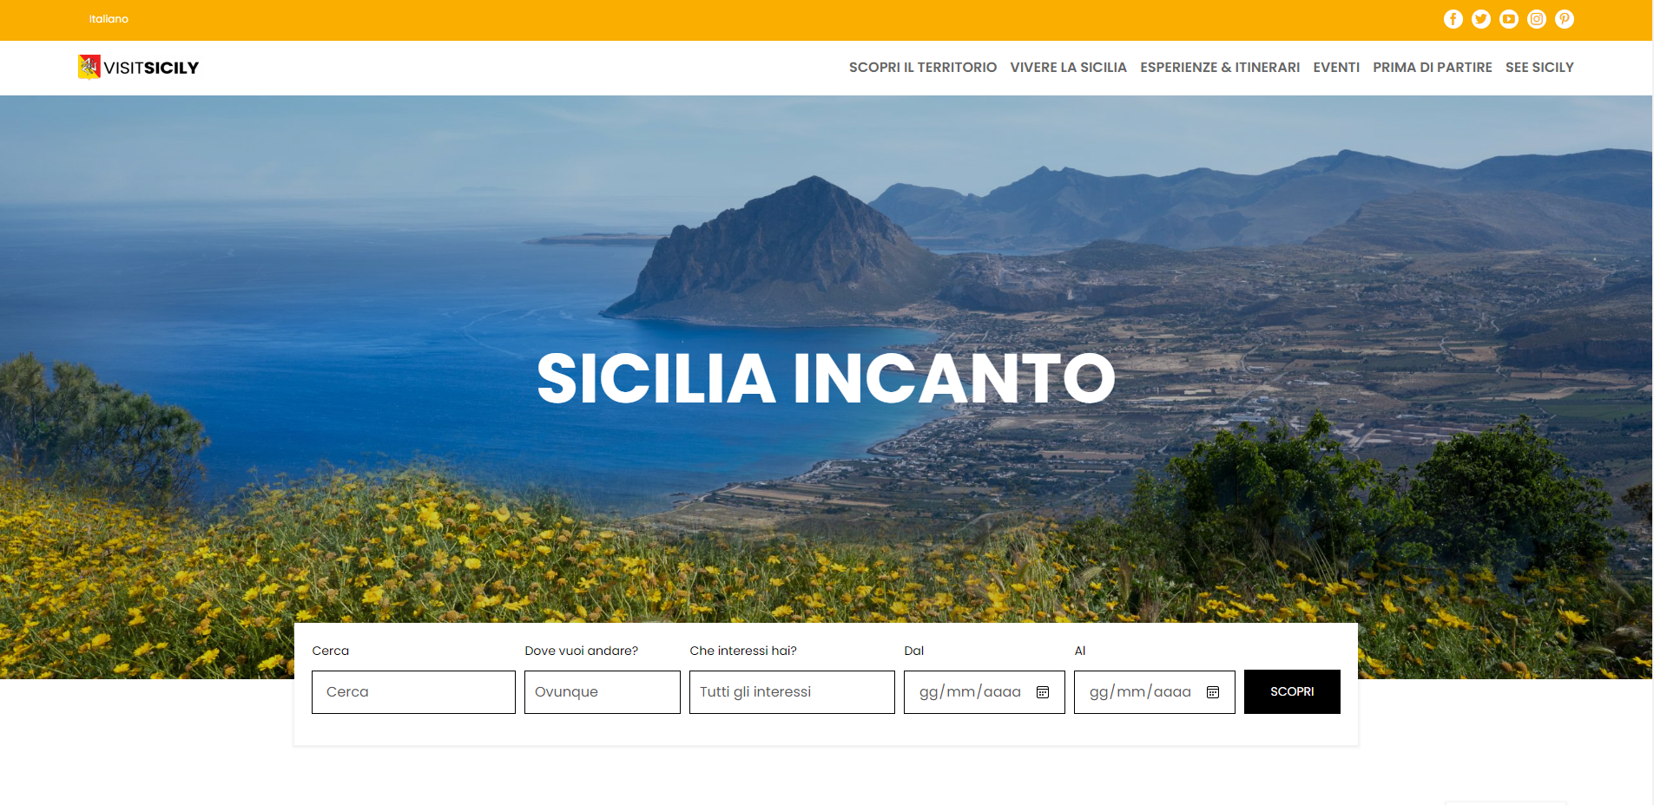Screen dimensions: 1654x805
Task: Open the Facebook social icon
Action: [1453, 19]
